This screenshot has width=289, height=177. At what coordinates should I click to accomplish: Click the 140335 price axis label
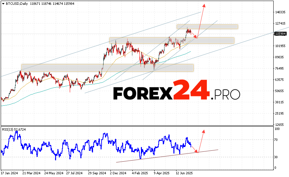pos(280,12)
